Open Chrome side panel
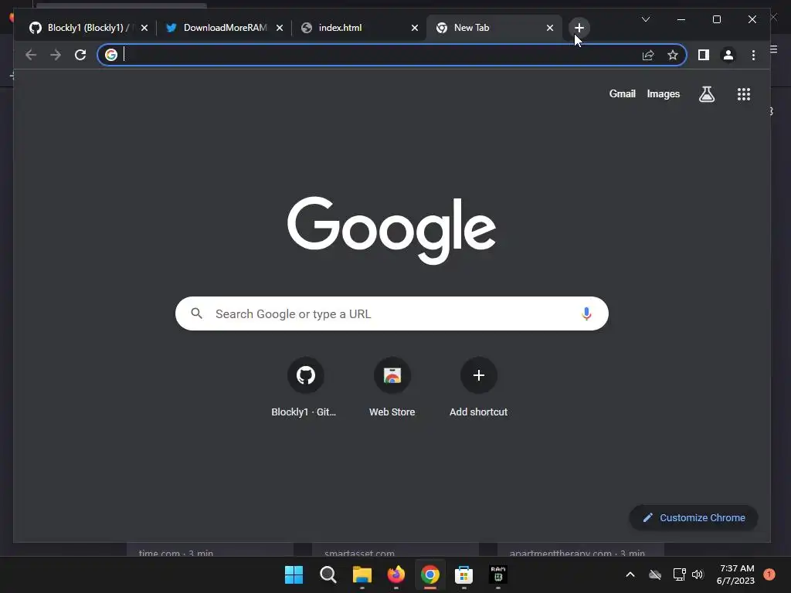791x593 pixels. point(703,55)
